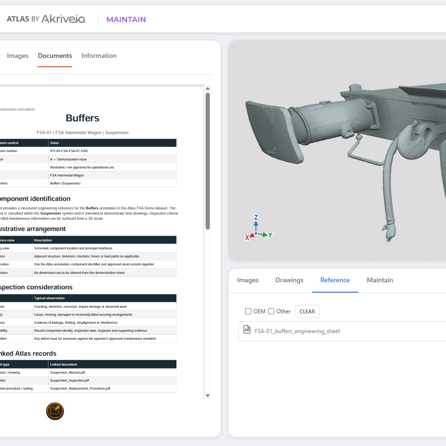Click 'Buffers (Suspension)' table cell
The height and width of the screenshot is (446, 446).
point(65,183)
